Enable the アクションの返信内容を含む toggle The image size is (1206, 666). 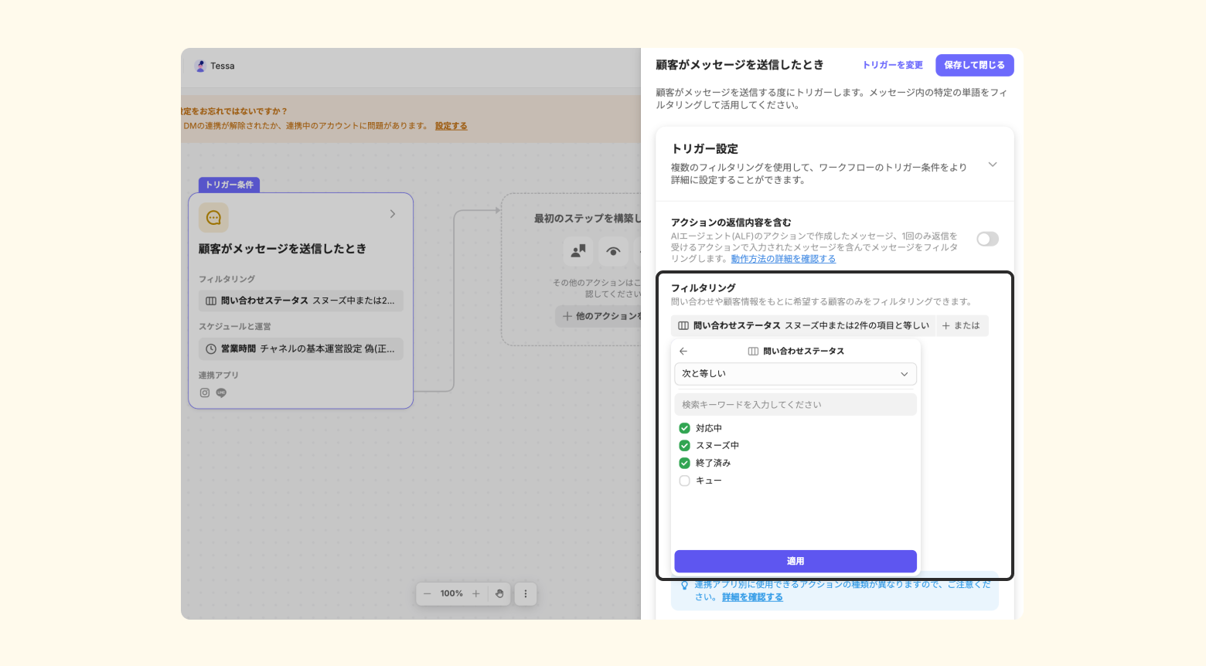pos(987,240)
